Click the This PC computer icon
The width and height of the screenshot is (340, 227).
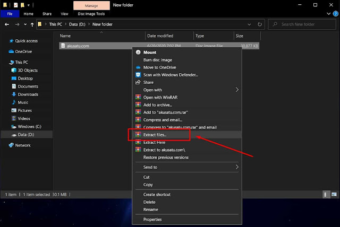12,63
